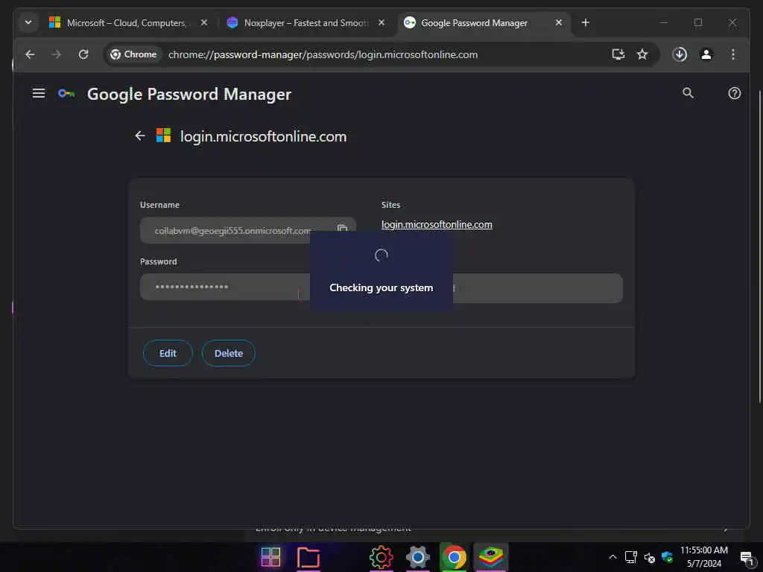Viewport: 763px width, 572px height.
Task: Click the page vertical scrollbar
Action: coord(759,246)
